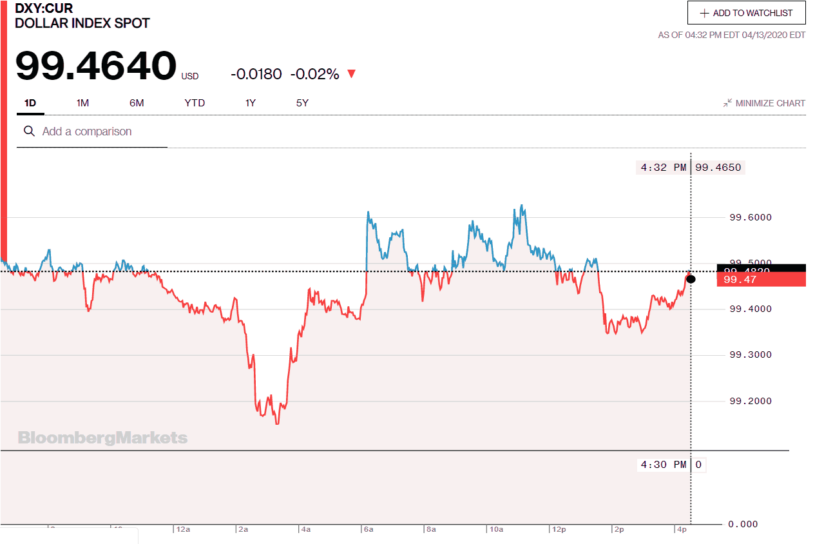Viewport: 824px width, 544px height.
Task: Switch to the YTD timeframe tab
Action: point(195,102)
